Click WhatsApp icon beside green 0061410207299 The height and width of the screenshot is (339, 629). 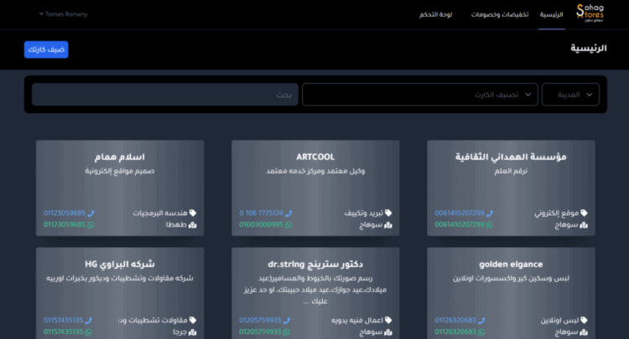pyautogui.click(x=490, y=225)
